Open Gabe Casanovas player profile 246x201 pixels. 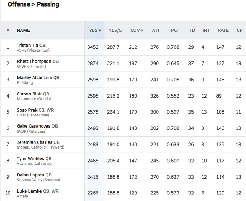[34, 126]
